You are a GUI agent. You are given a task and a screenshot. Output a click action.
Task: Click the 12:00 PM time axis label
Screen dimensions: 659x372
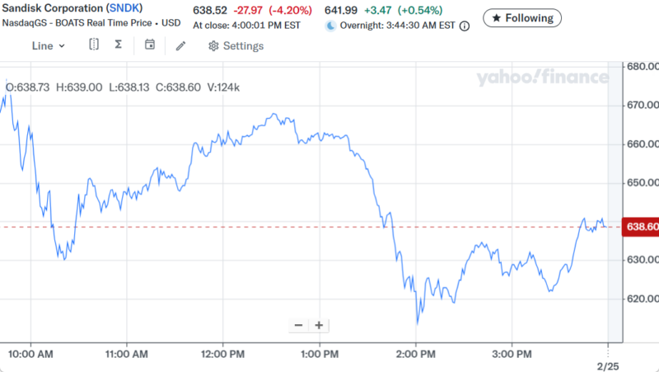[224, 354]
